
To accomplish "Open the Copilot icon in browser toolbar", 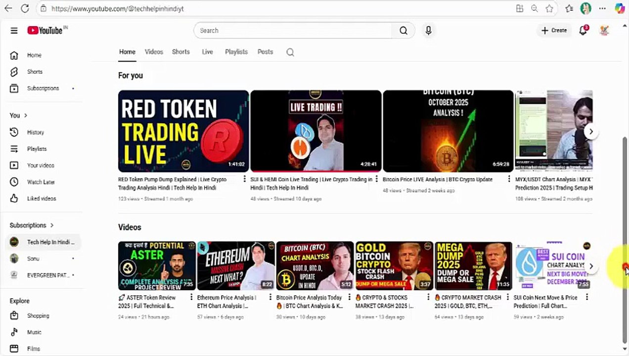I will [620, 8].
